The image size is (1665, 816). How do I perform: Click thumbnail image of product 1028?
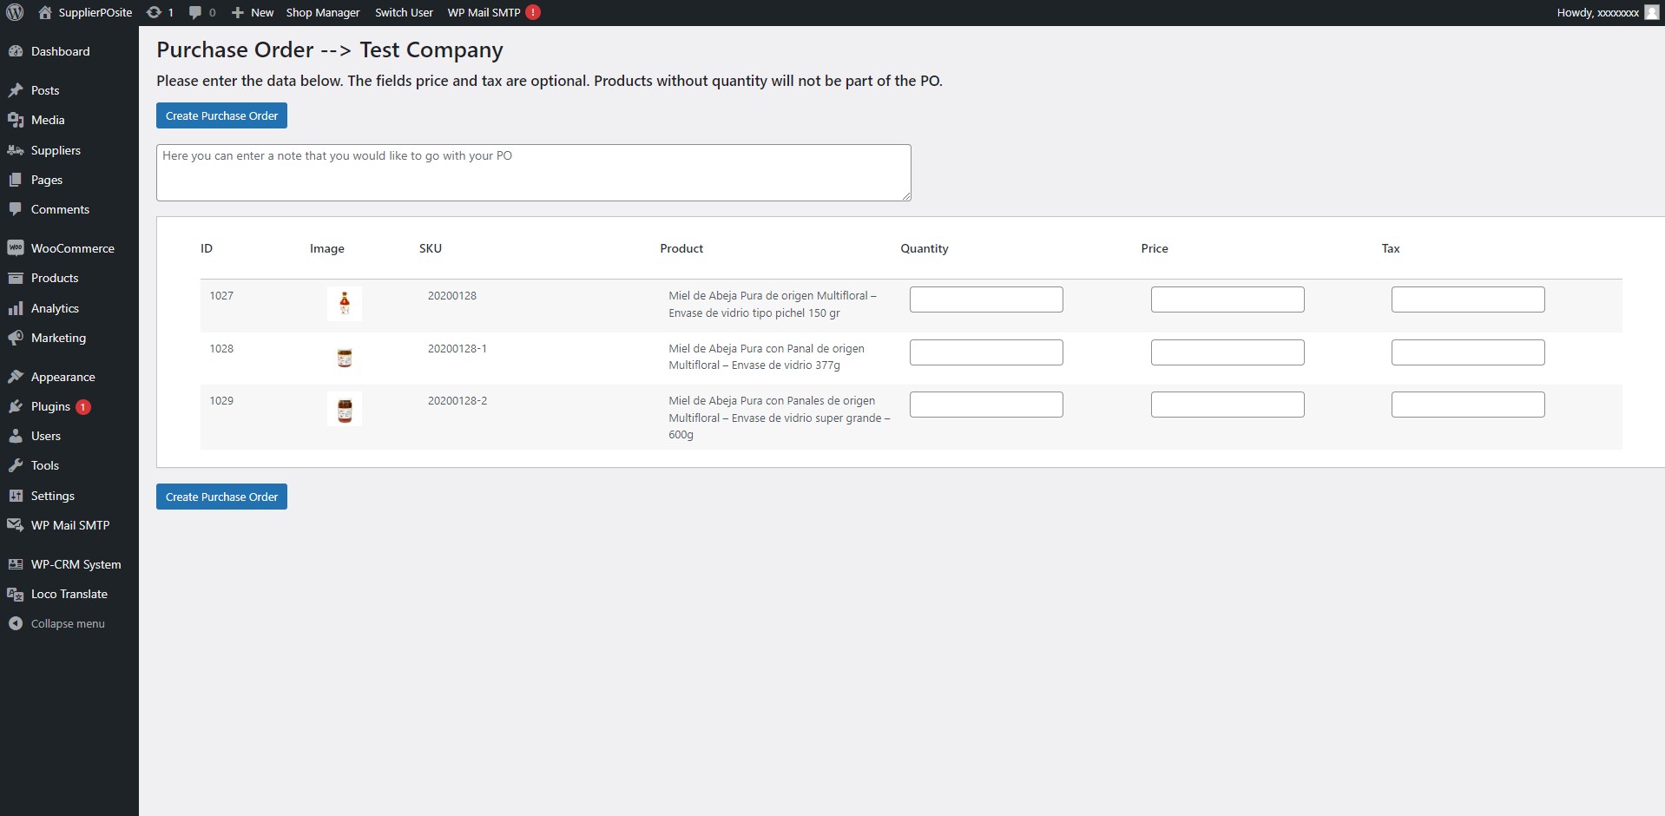(345, 357)
